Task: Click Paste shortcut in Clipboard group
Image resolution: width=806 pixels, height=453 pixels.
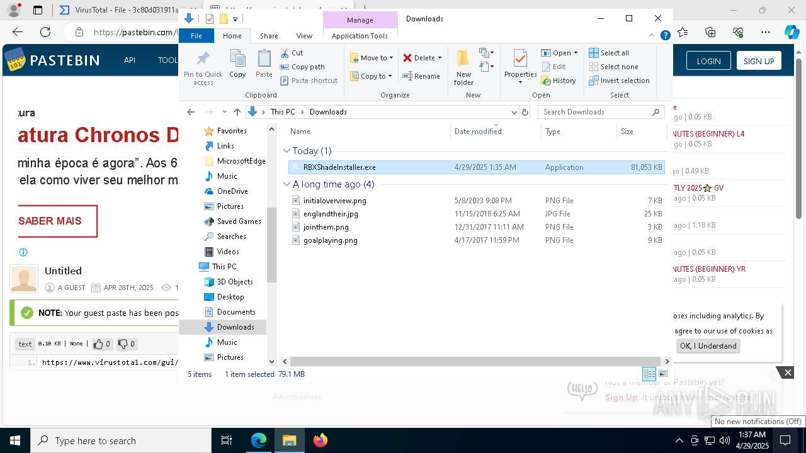Action: (309, 81)
